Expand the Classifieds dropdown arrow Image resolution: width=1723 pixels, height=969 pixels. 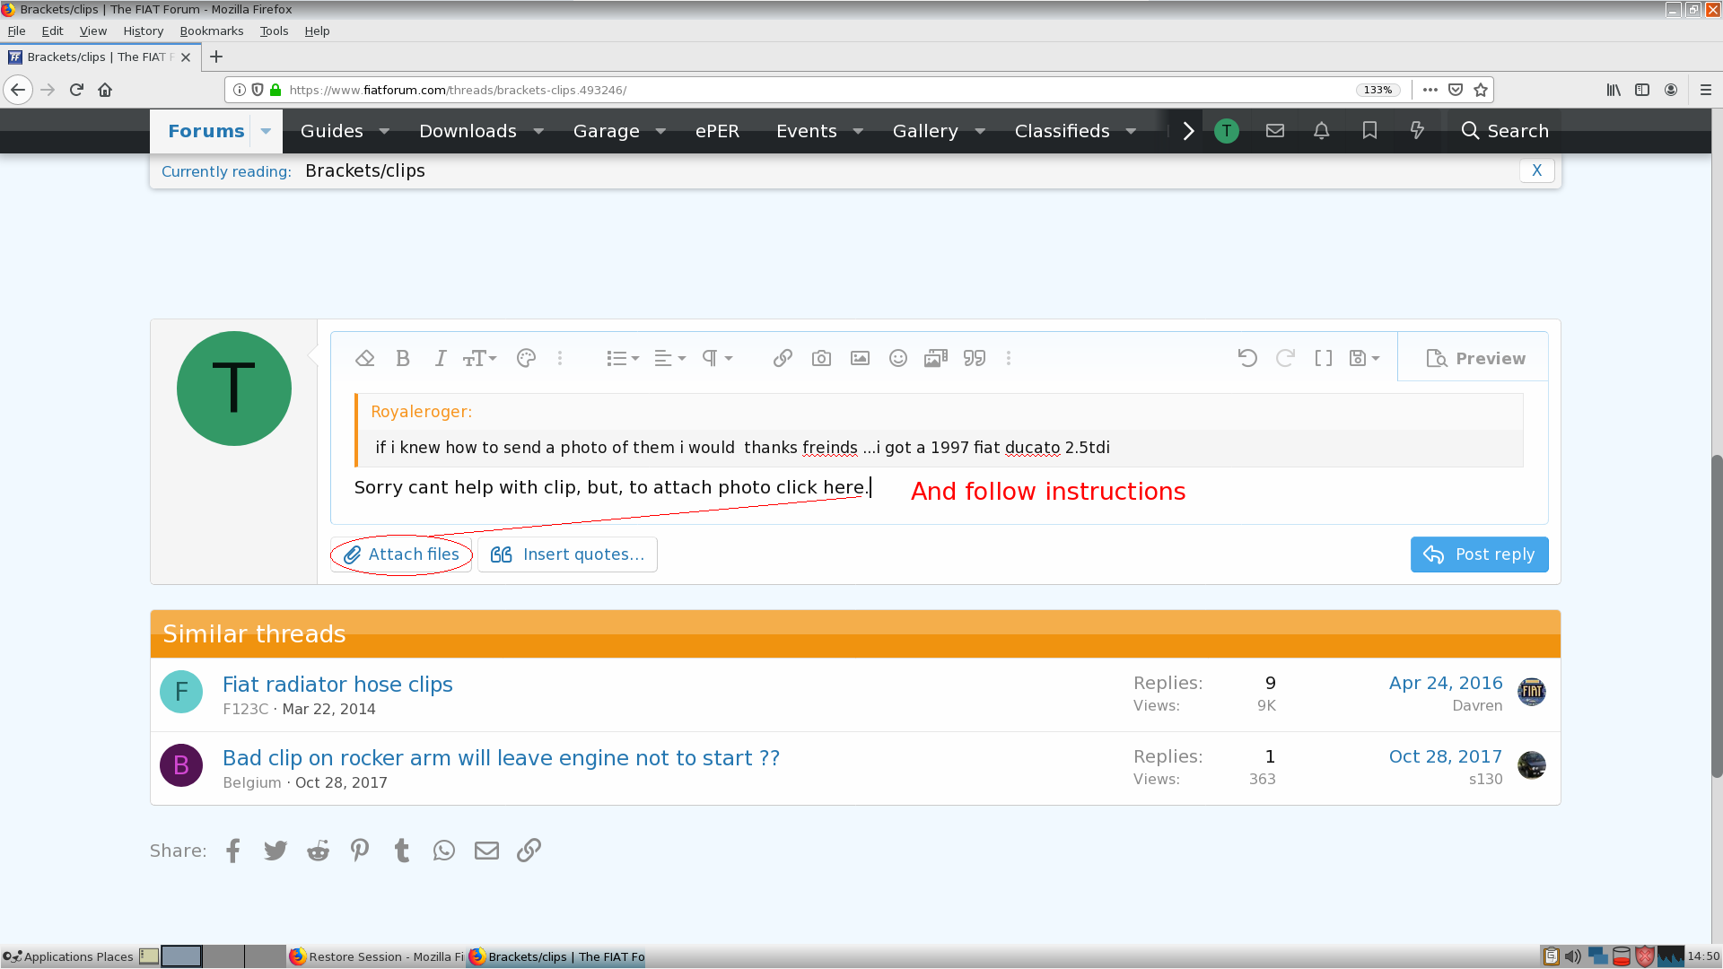pos(1131,131)
